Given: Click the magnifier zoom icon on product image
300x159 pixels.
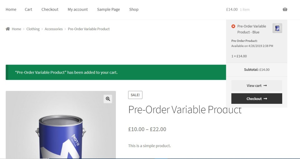Looking at the screenshot, I should click(x=108, y=99).
